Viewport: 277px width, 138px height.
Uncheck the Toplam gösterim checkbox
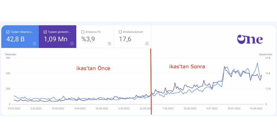click(x=45, y=32)
